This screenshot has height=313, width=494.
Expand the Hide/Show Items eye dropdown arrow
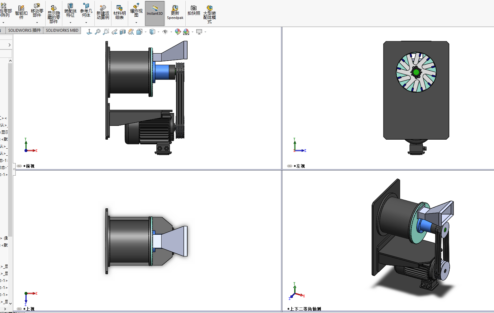point(171,32)
